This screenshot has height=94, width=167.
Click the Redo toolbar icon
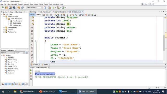coord(22,8)
